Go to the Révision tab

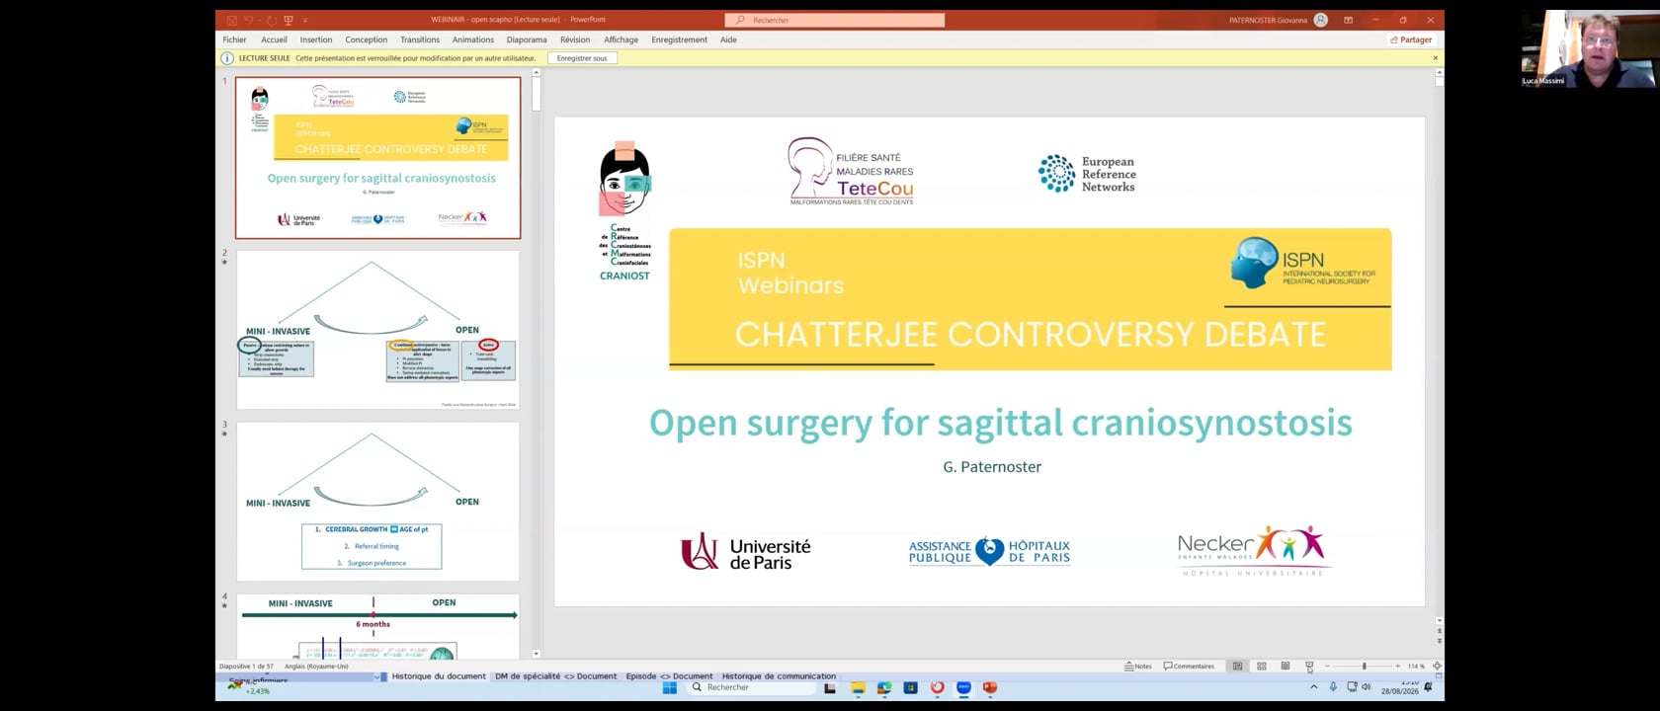tap(575, 39)
